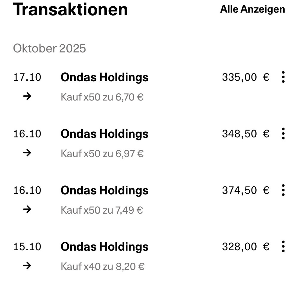This screenshot has height=288, width=298.
Task: Click the Kauf x50 zu 7,49 € details
Action: point(102,210)
